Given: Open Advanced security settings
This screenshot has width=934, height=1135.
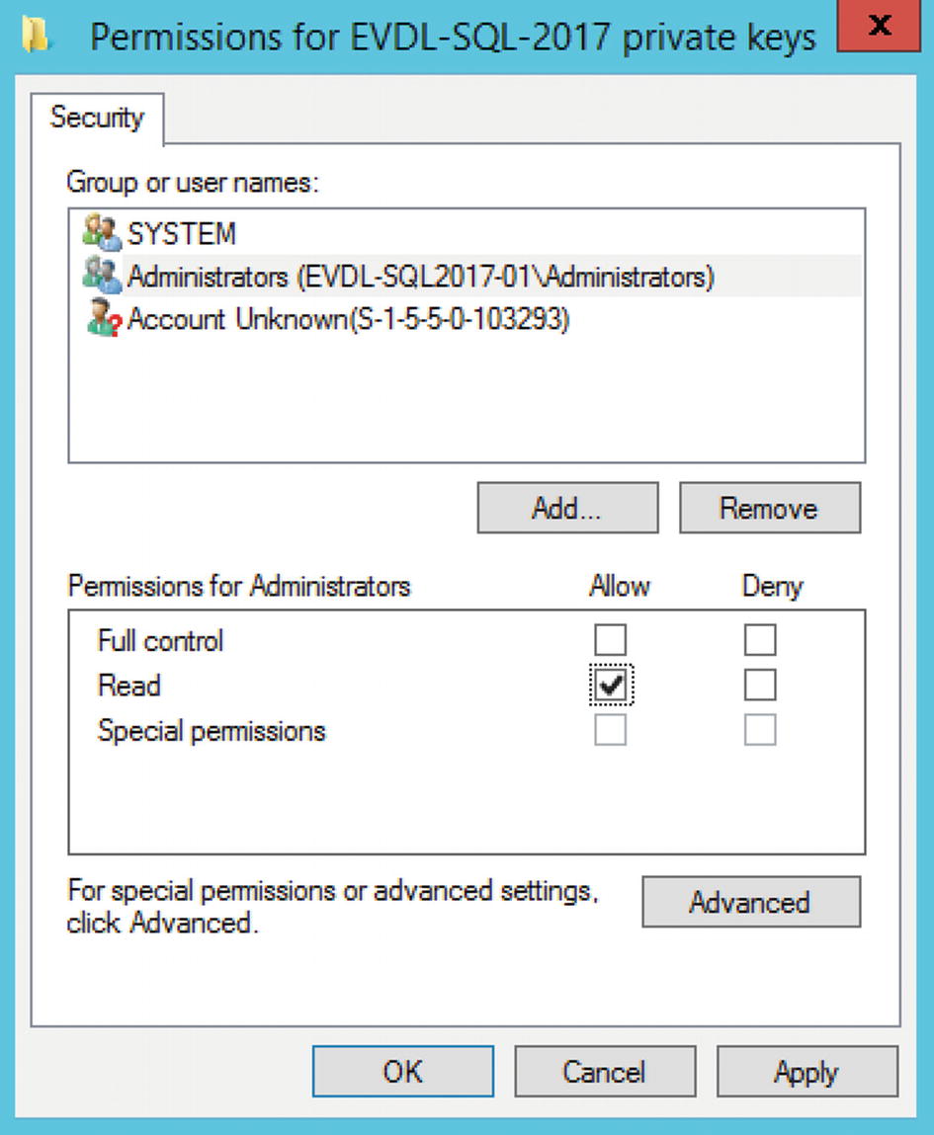Looking at the screenshot, I should pyautogui.click(x=750, y=902).
